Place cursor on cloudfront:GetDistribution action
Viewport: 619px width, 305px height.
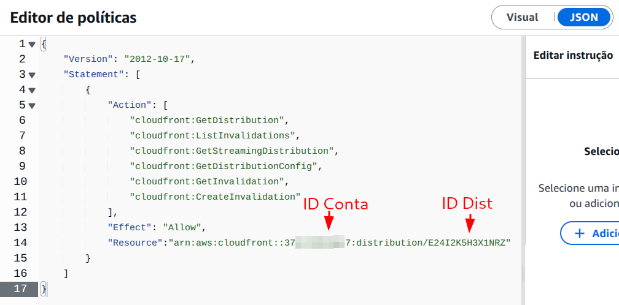tap(208, 120)
